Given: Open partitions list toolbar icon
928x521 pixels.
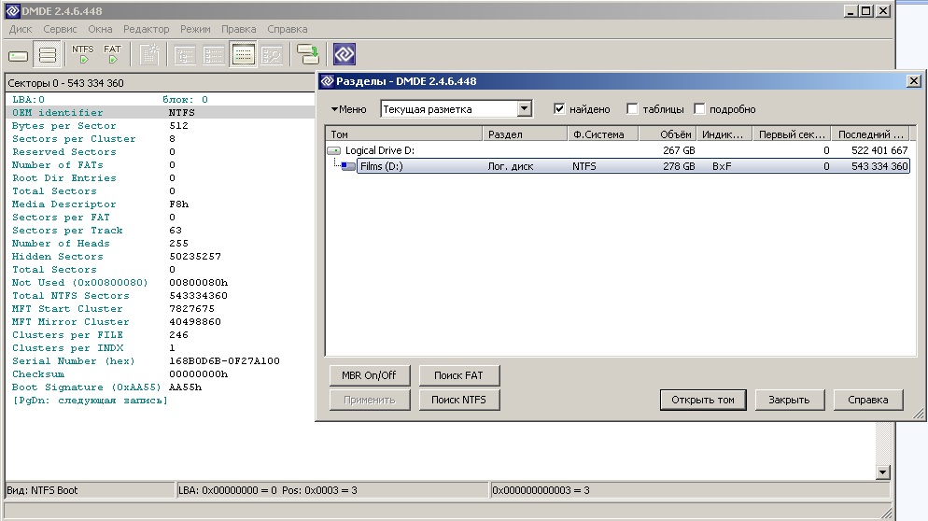Looking at the screenshot, I should click(48, 55).
